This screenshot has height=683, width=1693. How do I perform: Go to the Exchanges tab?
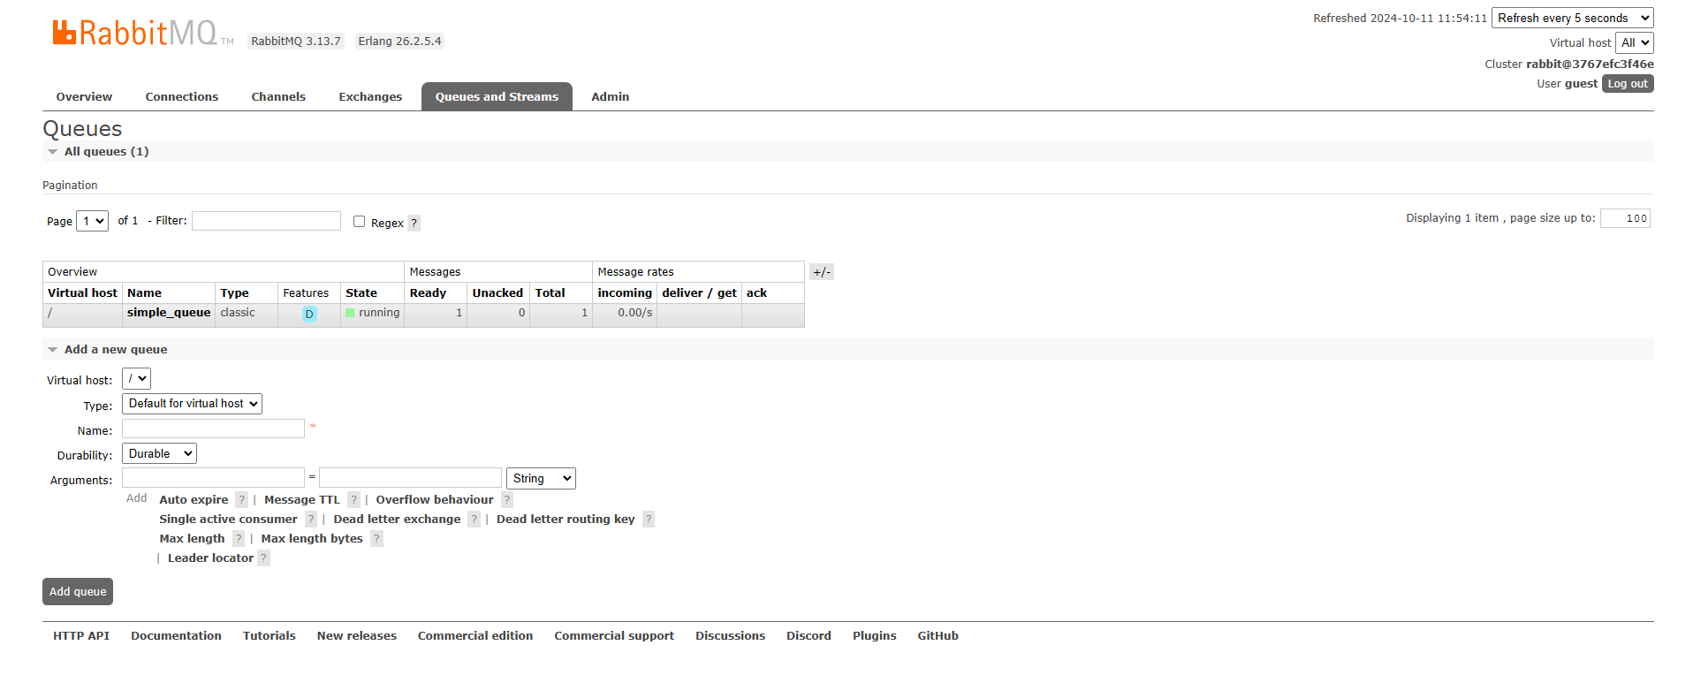point(370,97)
